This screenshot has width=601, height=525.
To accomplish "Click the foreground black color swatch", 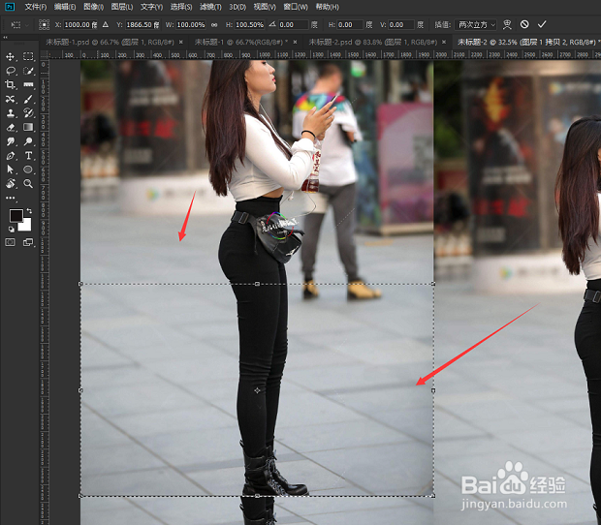I will (x=16, y=216).
